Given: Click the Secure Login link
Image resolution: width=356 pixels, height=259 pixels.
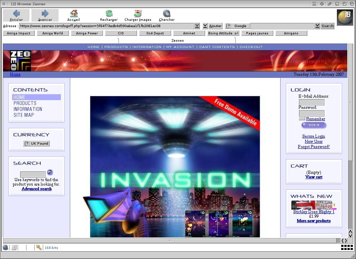Looking at the screenshot, I should (x=314, y=136).
